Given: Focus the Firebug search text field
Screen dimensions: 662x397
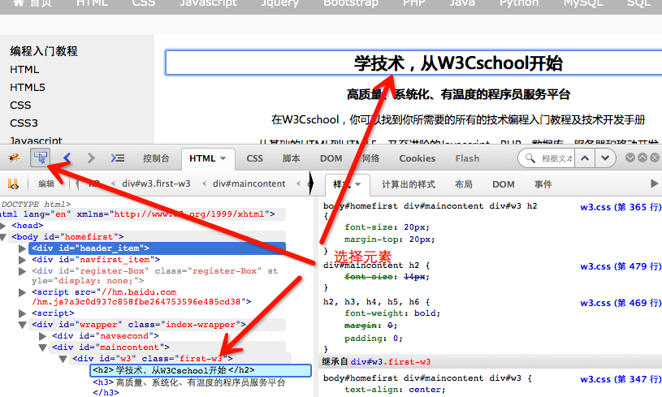Looking at the screenshot, I should click(556, 158).
